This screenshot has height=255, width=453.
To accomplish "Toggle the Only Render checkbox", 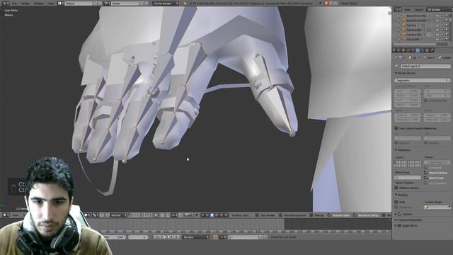I will 257,215.
